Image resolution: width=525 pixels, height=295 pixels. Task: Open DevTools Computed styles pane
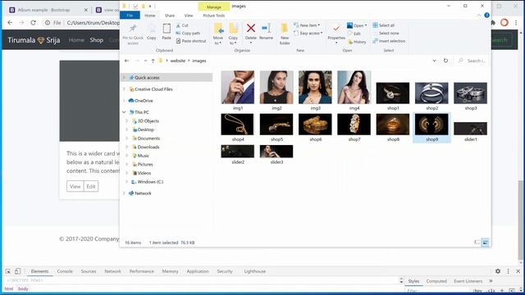pos(436,281)
